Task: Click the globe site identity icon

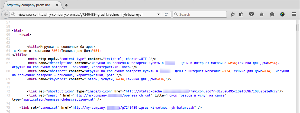Action: pyautogui.click(x=13, y=14)
